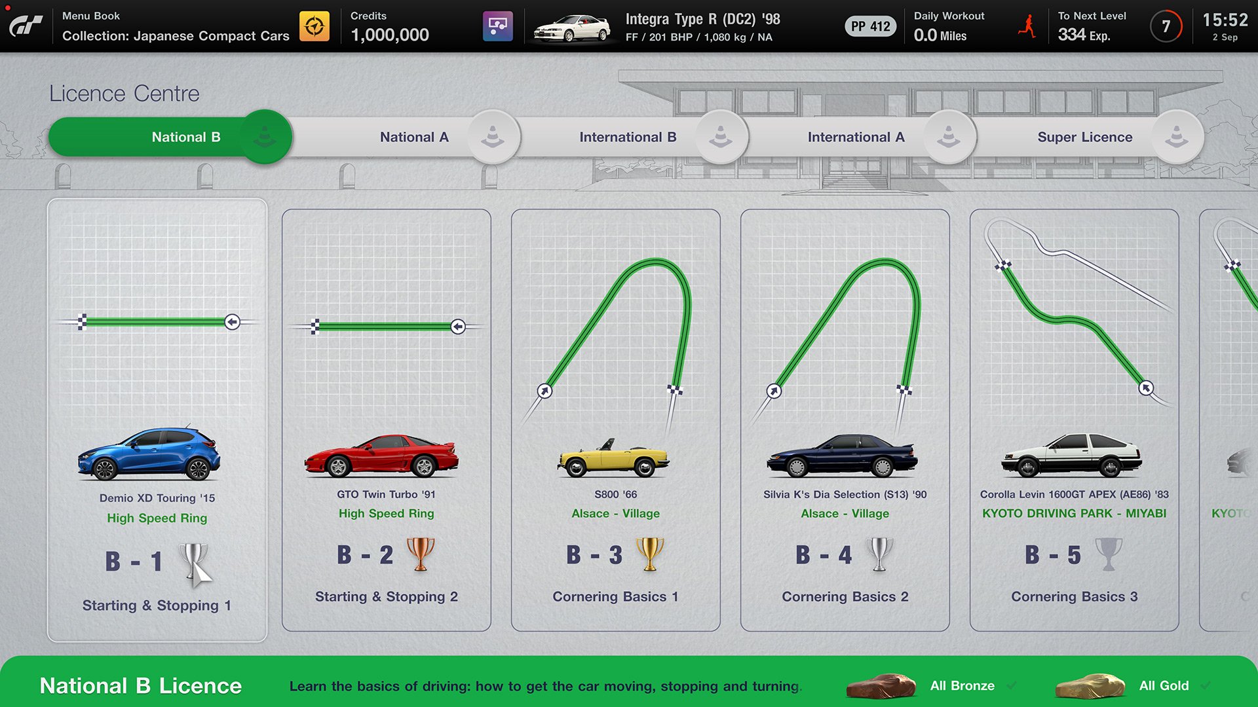Click the Super Licence cone toggle
The height and width of the screenshot is (707, 1258).
click(1177, 136)
